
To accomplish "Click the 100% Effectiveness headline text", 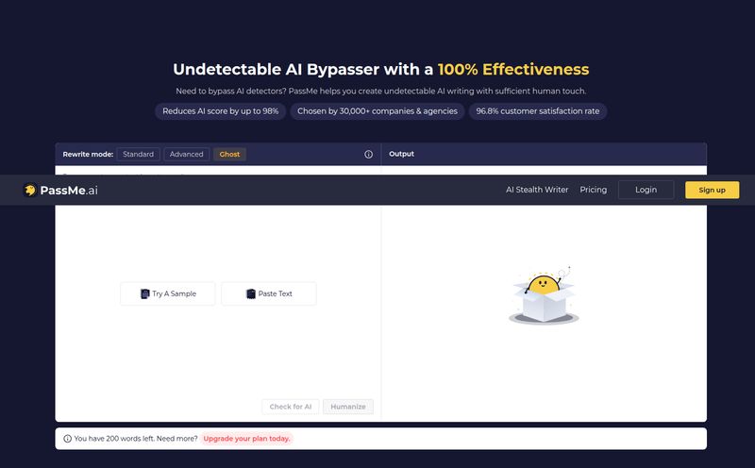I will click(x=513, y=69).
